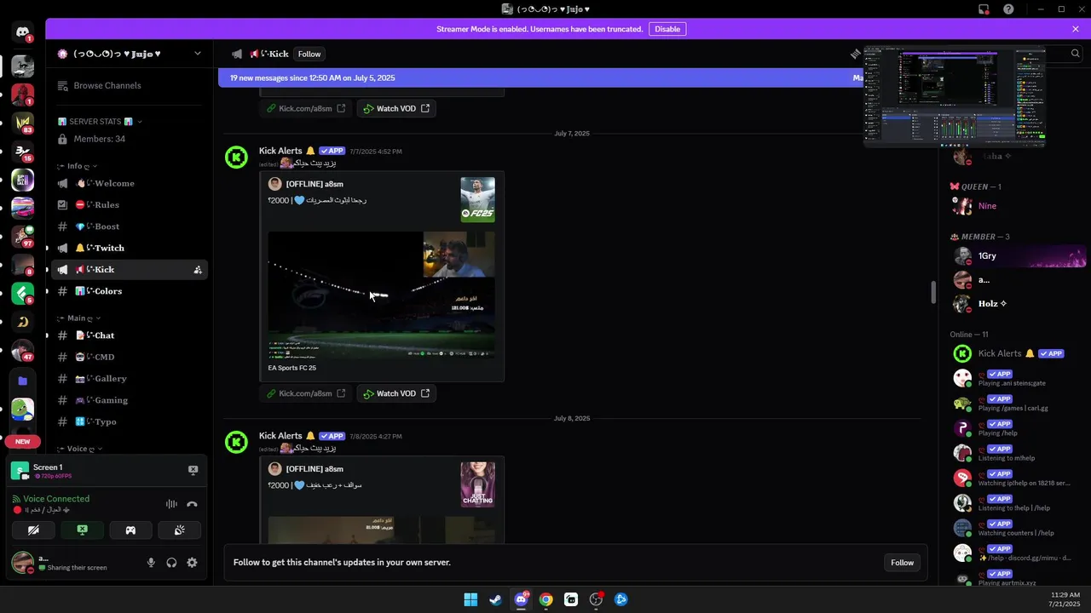Open Steam from the taskbar
The width and height of the screenshot is (1091, 613).
click(x=495, y=599)
